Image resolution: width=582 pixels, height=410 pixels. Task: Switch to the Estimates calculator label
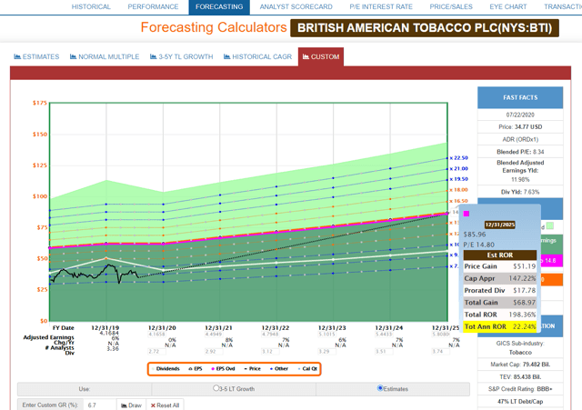click(41, 56)
